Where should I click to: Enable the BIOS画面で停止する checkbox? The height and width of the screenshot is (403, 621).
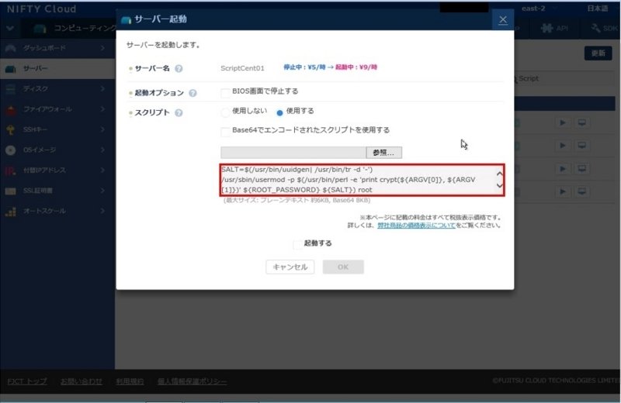[225, 91]
